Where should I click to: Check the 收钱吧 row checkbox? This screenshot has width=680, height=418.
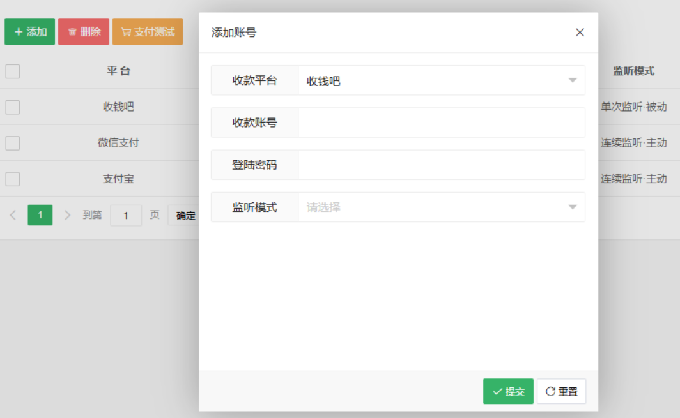(13, 107)
